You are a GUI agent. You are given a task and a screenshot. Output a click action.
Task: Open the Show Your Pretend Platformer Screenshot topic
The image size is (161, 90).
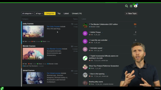(104, 66)
